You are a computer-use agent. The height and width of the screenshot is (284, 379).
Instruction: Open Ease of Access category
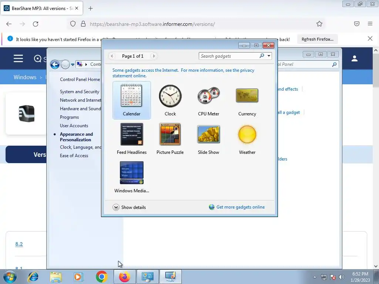(74, 156)
